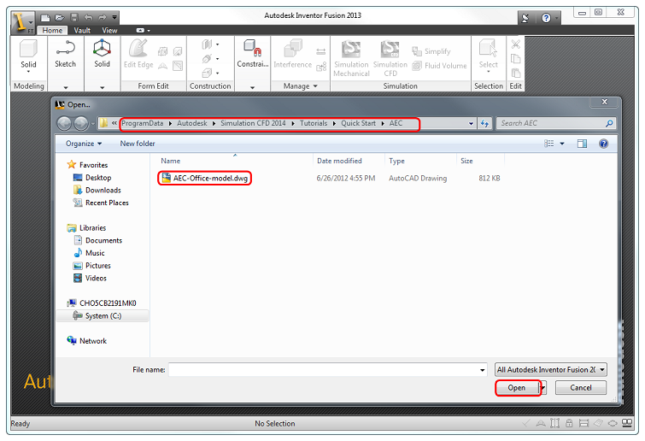Click the Solid modeling box icon

coord(28,50)
